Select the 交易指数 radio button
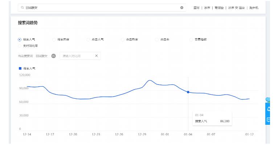 click(x=191, y=40)
